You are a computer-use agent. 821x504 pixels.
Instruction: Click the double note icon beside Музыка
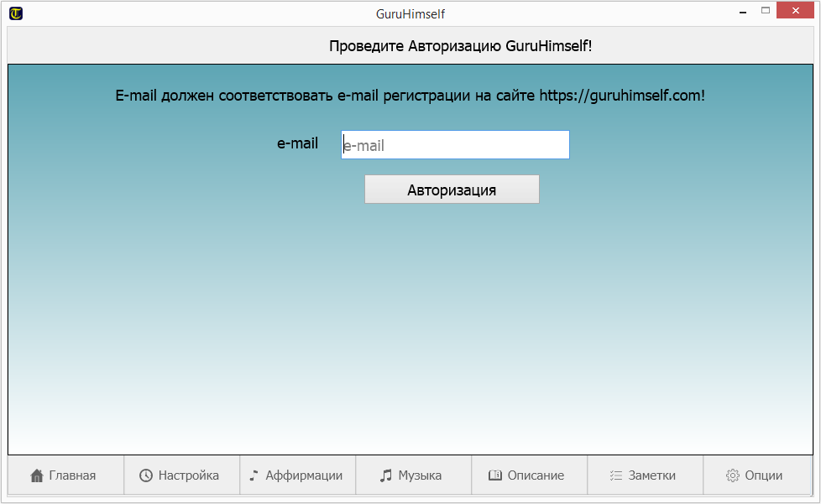tap(386, 475)
